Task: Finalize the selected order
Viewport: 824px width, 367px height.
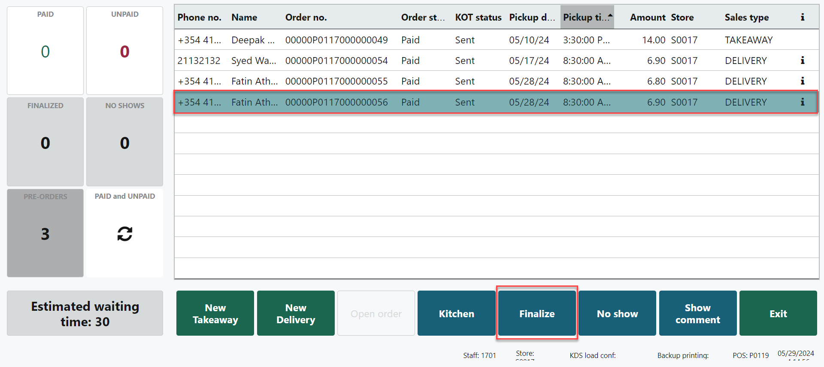Action: tap(537, 313)
